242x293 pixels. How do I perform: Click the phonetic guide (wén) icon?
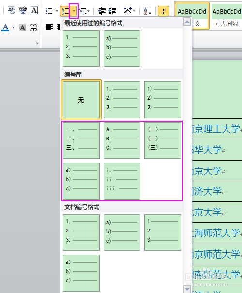[23, 10]
